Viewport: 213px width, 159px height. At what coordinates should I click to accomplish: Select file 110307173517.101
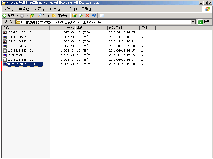click(20, 55)
